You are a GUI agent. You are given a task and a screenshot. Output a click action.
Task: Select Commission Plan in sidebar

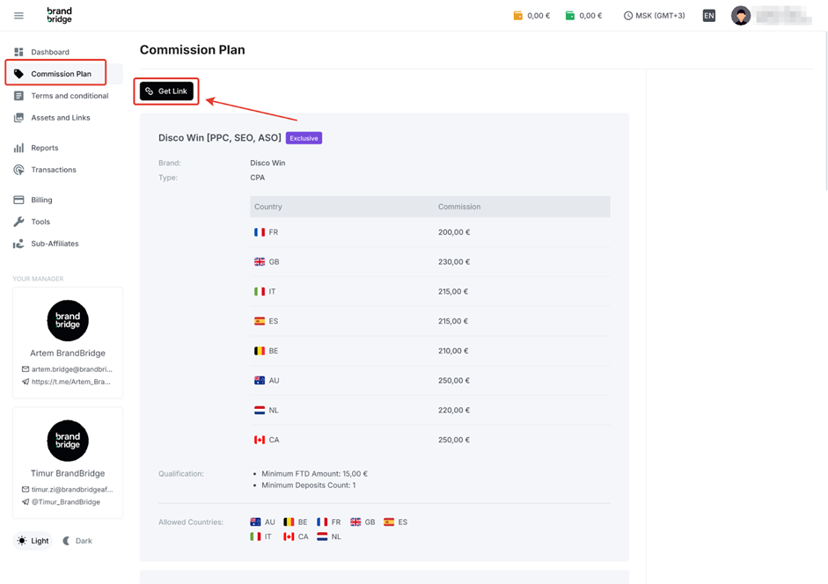tap(62, 74)
